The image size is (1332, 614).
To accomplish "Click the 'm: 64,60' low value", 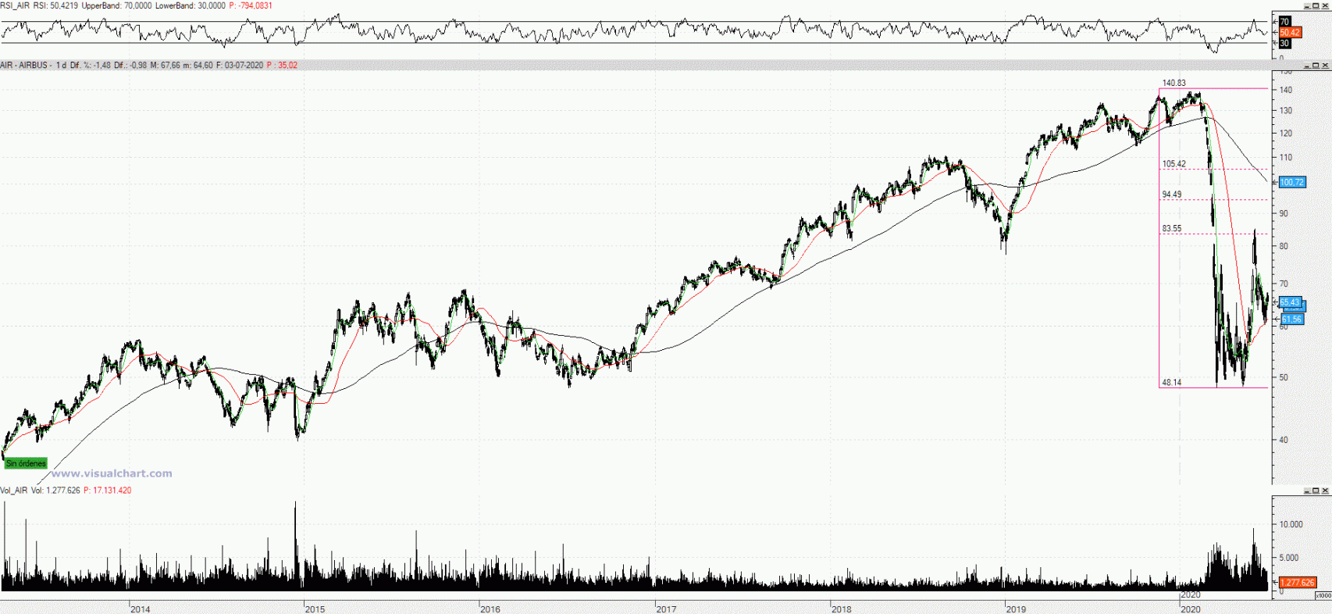I will click(198, 65).
